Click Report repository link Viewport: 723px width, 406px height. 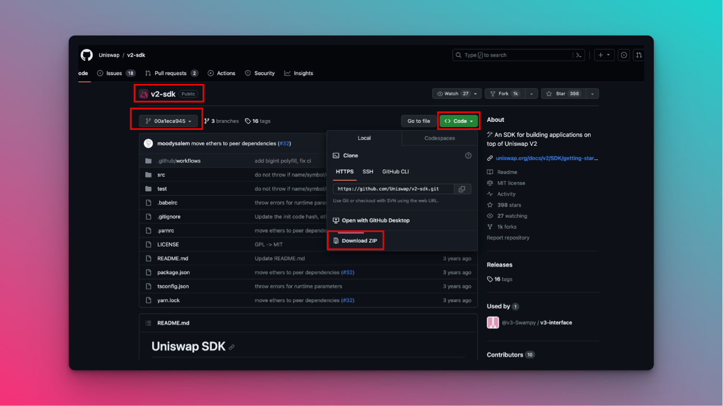point(508,238)
